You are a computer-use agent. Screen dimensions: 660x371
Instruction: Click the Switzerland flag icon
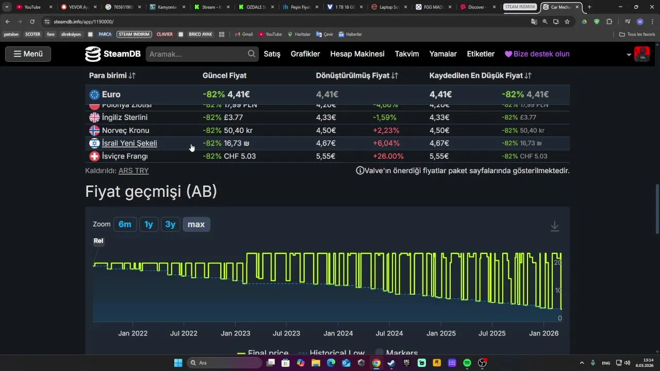(94, 156)
